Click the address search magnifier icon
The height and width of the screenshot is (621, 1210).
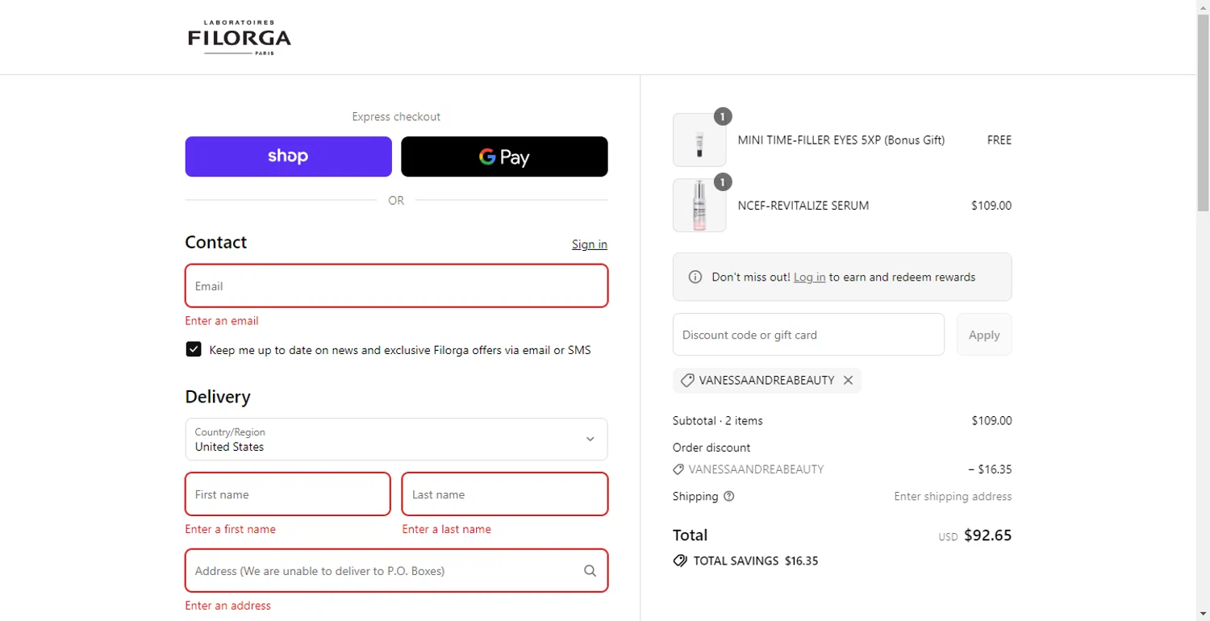(x=590, y=571)
